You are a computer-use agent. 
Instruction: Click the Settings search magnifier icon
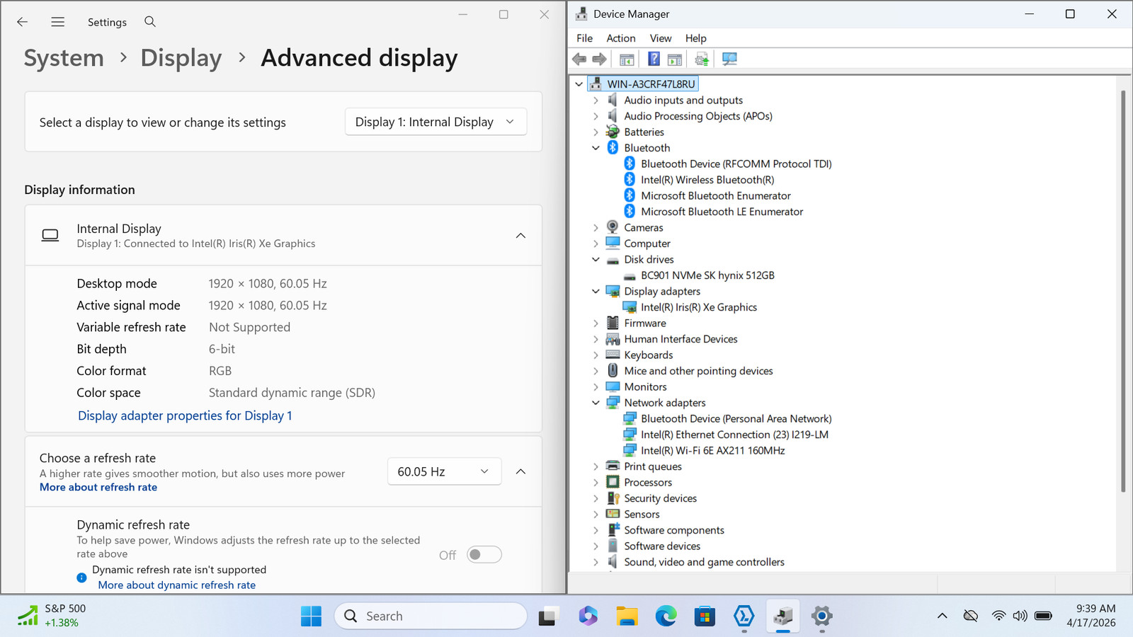pos(150,22)
